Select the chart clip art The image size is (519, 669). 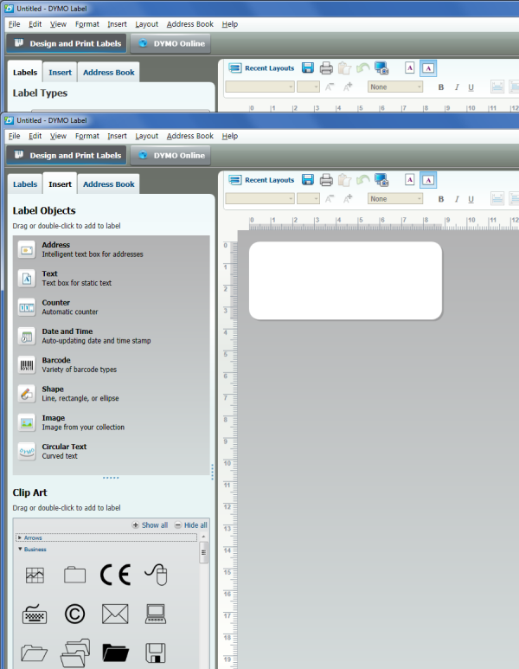click(35, 576)
